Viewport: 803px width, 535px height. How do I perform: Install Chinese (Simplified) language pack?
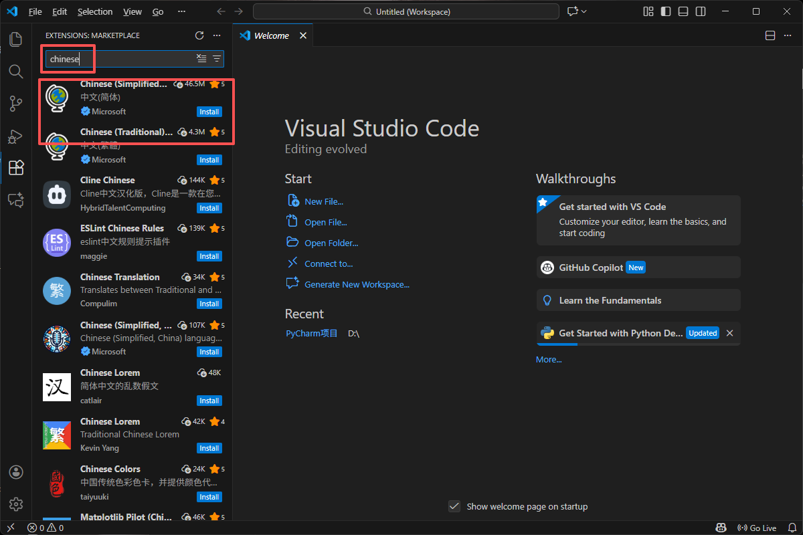tap(209, 112)
